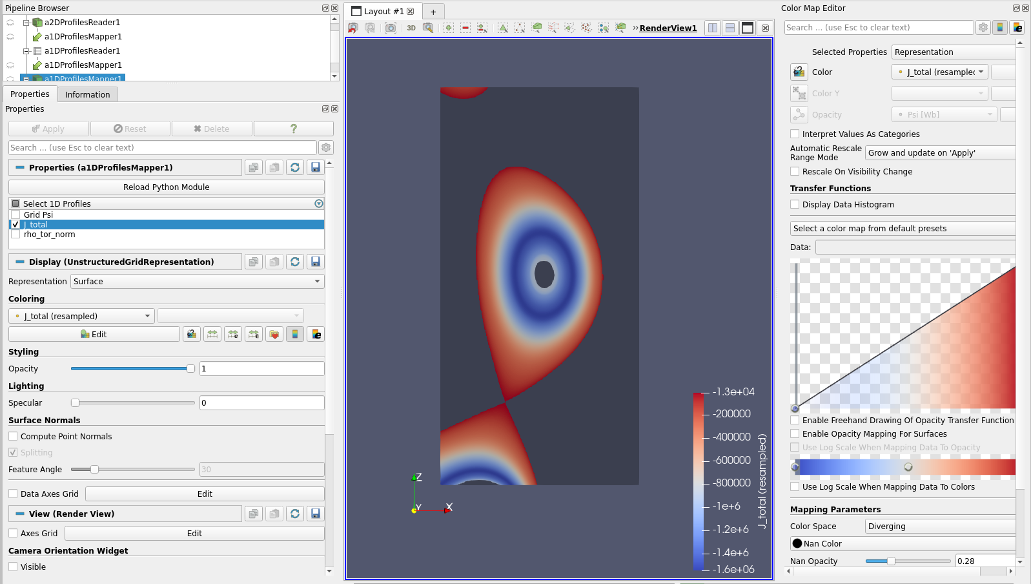Screen dimensions: 1031x584
Task: Choose select cells on surface tool
Action: [x=503, y=28]
